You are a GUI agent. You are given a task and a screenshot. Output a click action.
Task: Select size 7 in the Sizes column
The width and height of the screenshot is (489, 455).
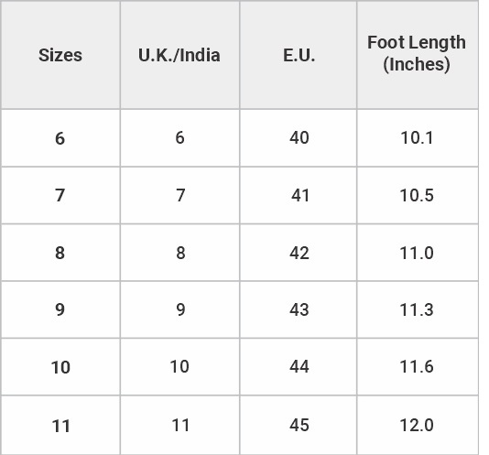click(60, 195)
